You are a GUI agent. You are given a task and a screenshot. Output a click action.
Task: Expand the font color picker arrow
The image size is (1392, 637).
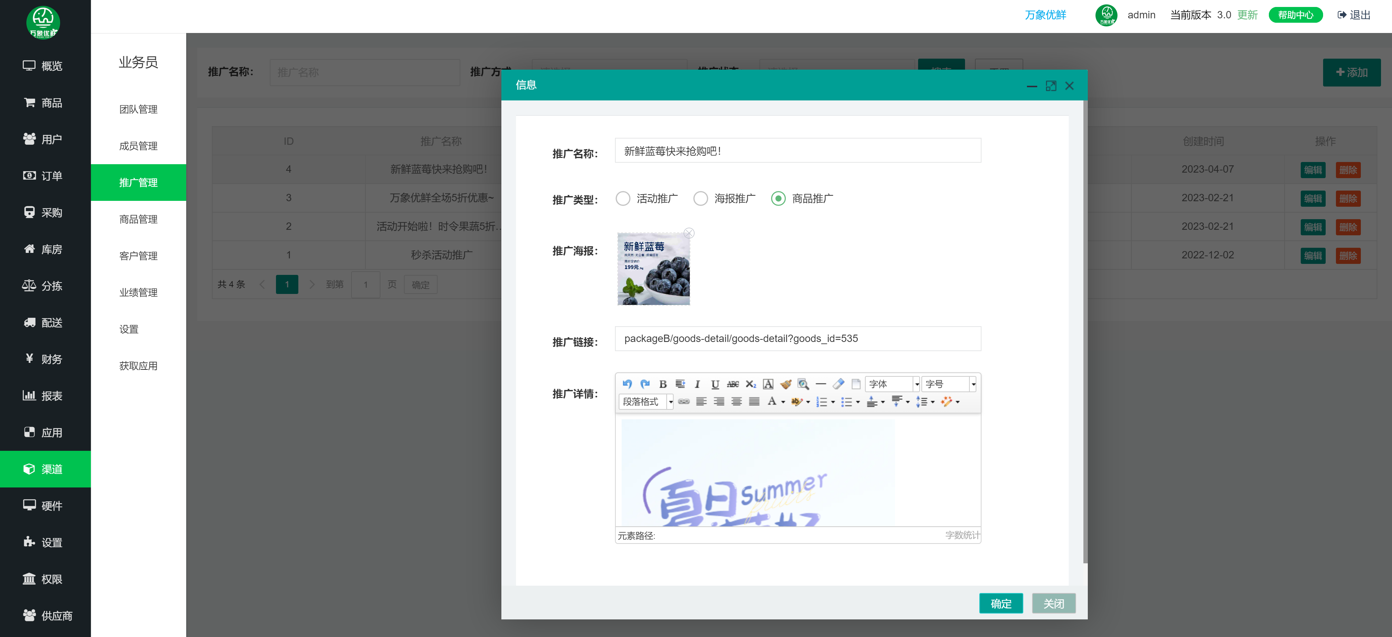click(x=783, y=402)
